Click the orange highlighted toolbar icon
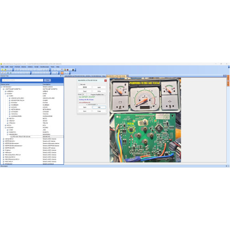 tap(62, 73)
